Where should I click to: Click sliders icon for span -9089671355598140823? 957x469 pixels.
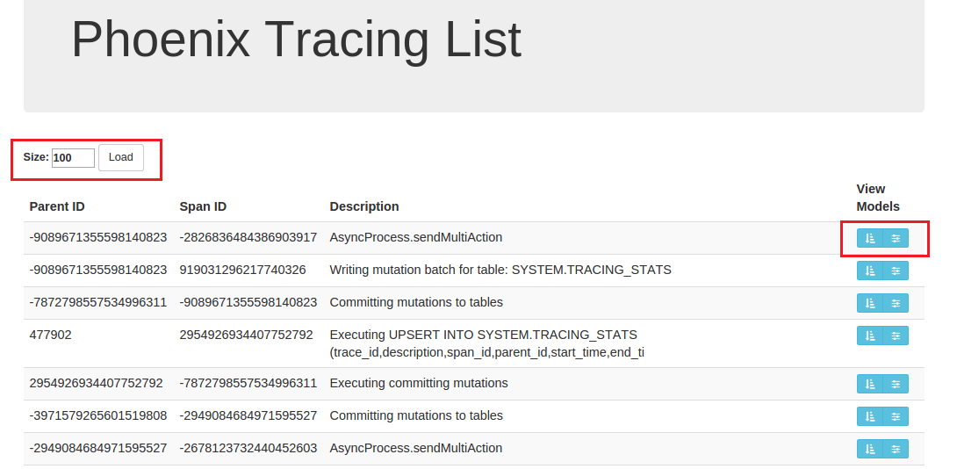pyautogui.click(x=896, y=303)
